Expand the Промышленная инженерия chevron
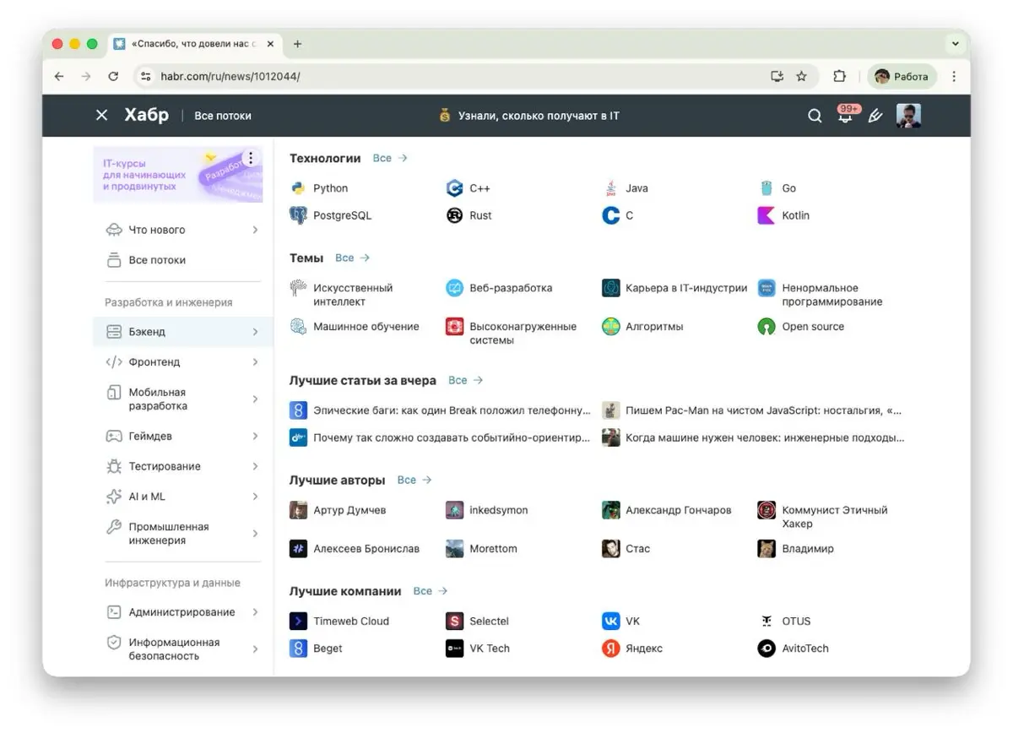1013x733 pixels. [255, 534]
